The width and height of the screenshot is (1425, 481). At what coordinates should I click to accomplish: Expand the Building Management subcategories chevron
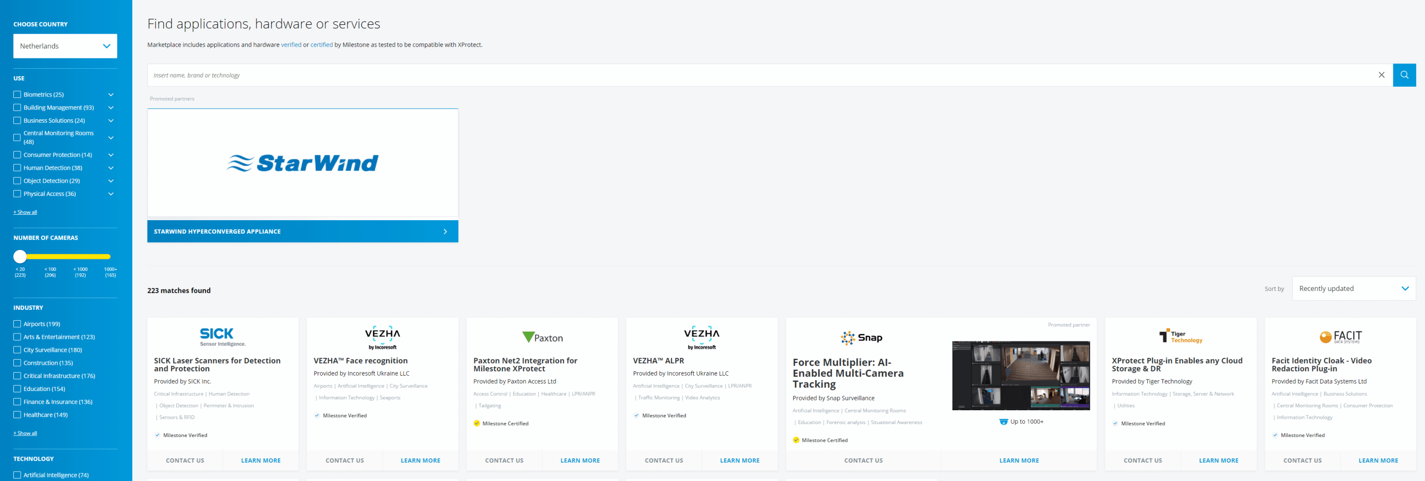tap(111, 107)
